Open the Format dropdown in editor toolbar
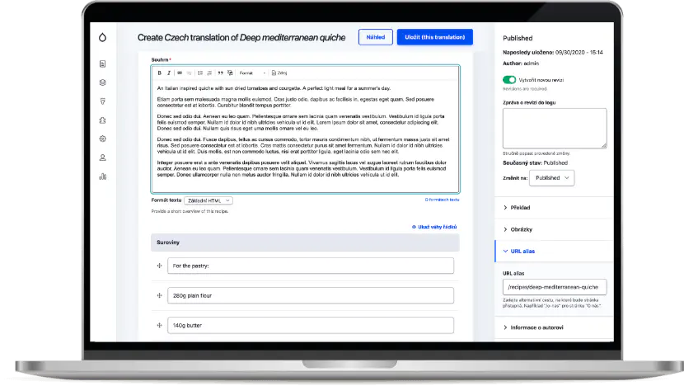This screenshot has height=386, width=684. pyautogui.click(x=252, y=73)
